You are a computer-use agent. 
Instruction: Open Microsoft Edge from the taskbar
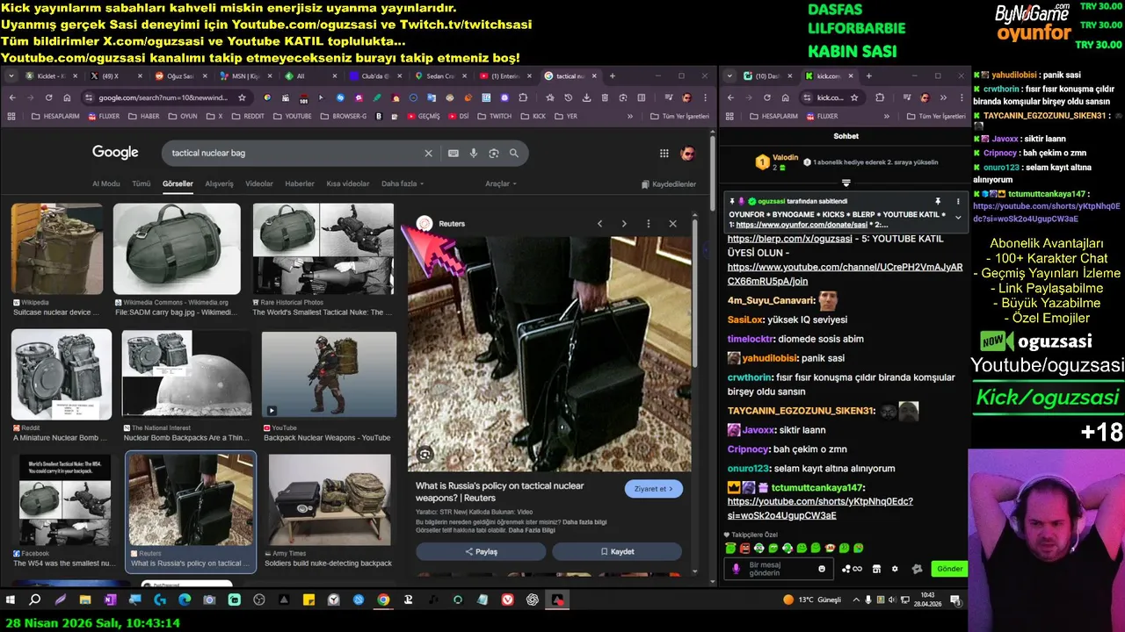185,600
